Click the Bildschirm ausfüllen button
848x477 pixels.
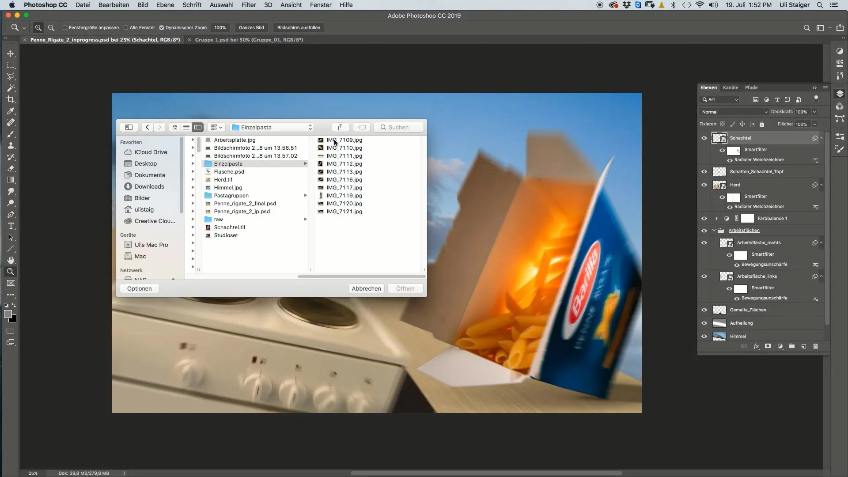[299, 27]
